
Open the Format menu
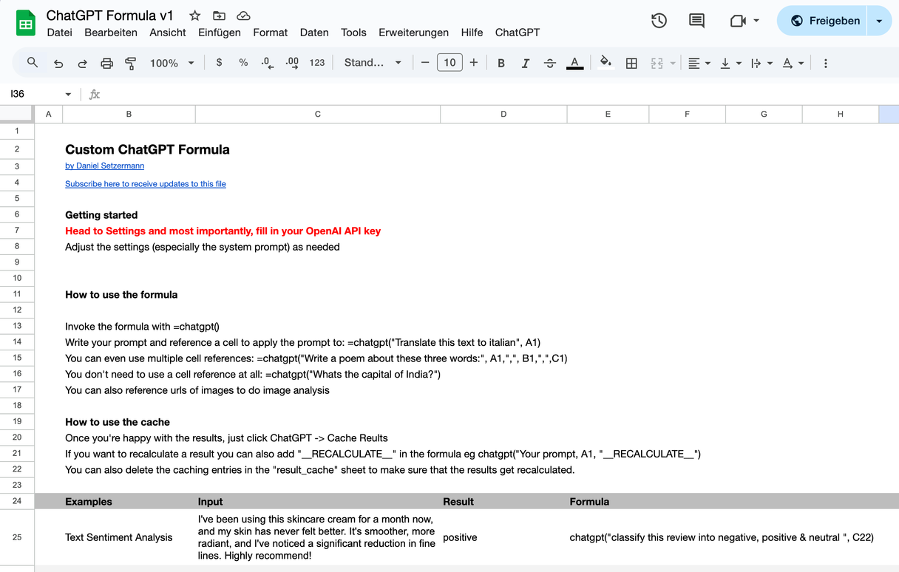tap(271, 33)
